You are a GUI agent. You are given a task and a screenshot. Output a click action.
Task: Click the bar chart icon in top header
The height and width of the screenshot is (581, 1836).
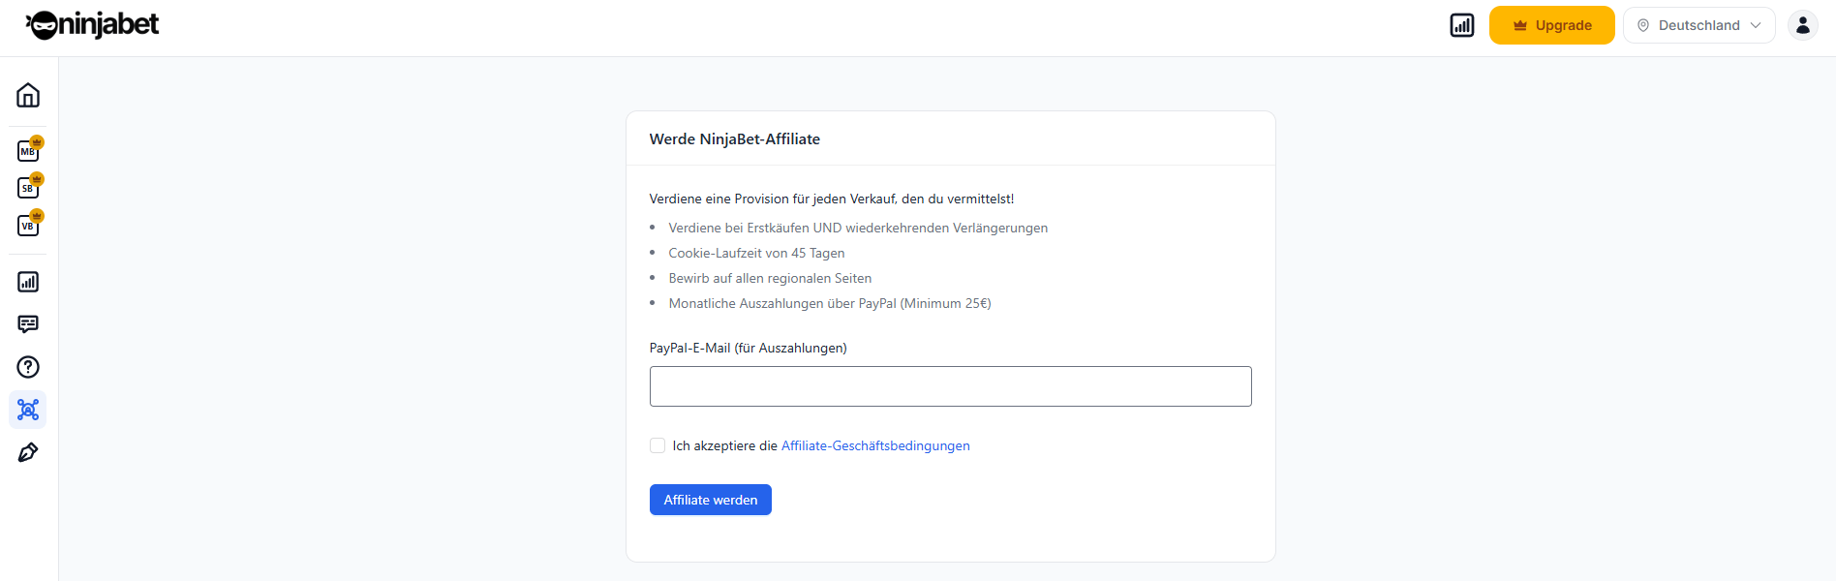click(1462, 25)
